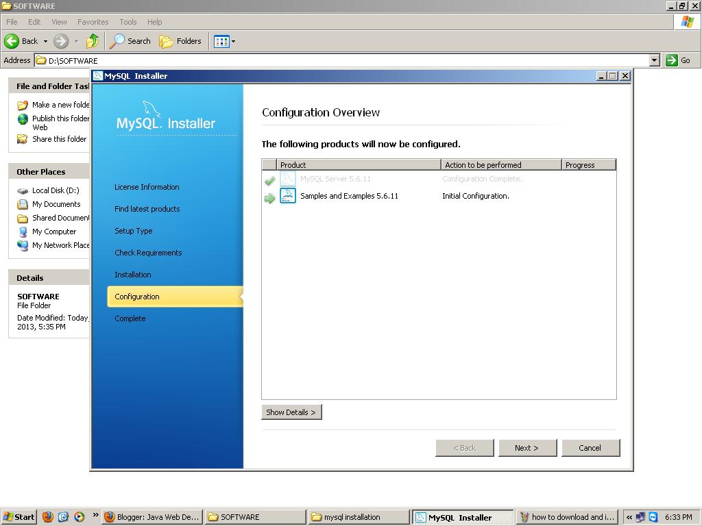Show the Folders pane in Explorer
The height and width of the screenshot is (526, 702).
point(180,41)
